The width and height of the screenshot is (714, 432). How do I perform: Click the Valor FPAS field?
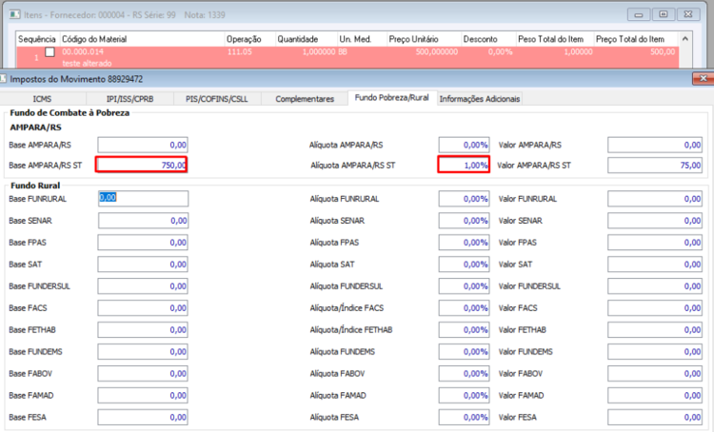coord(655,243)
